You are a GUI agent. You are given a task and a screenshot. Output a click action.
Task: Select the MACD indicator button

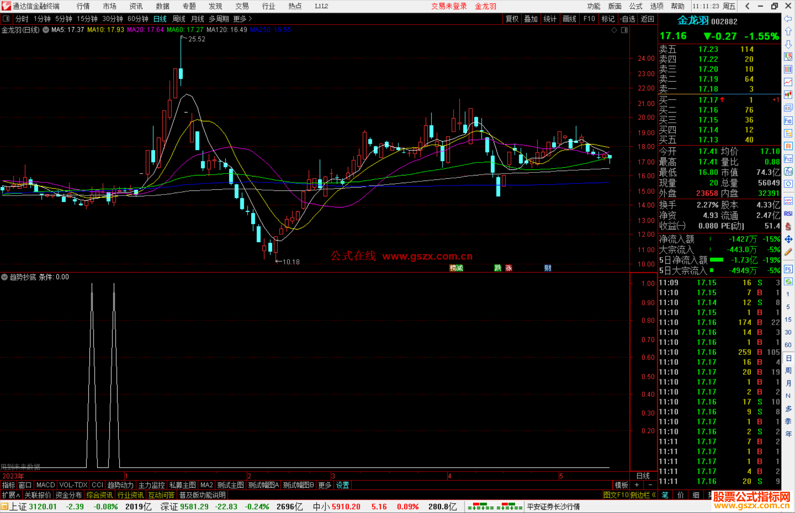pyautogui.click(x=46, y=485)
